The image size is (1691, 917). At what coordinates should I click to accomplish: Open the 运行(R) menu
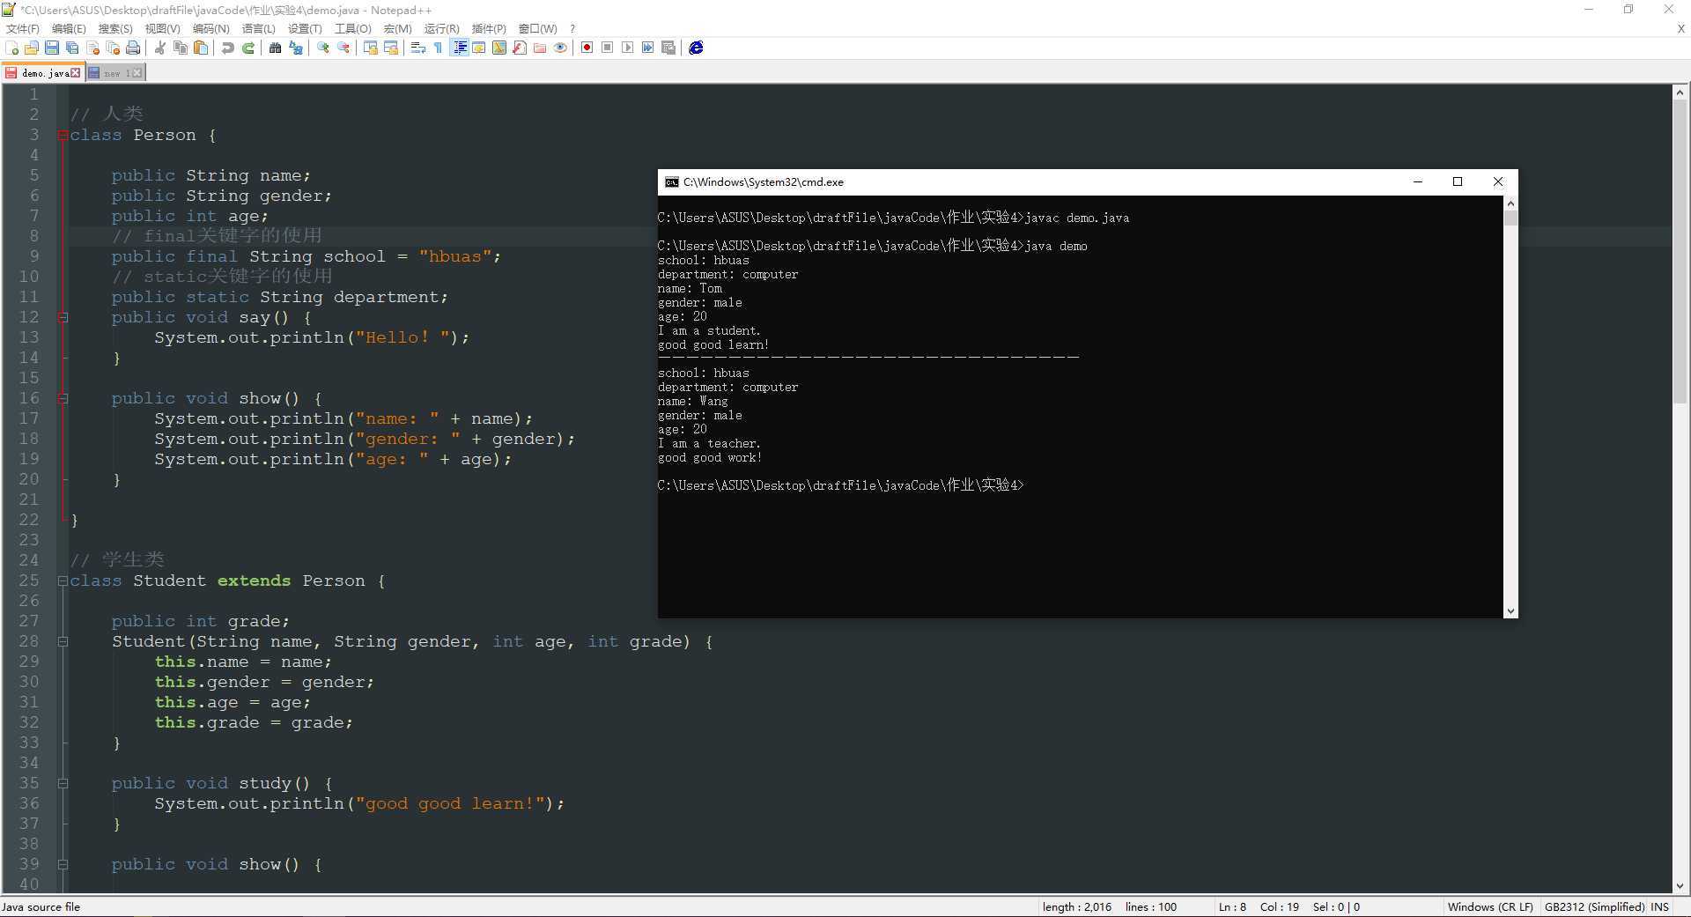(x=441, y=29)
